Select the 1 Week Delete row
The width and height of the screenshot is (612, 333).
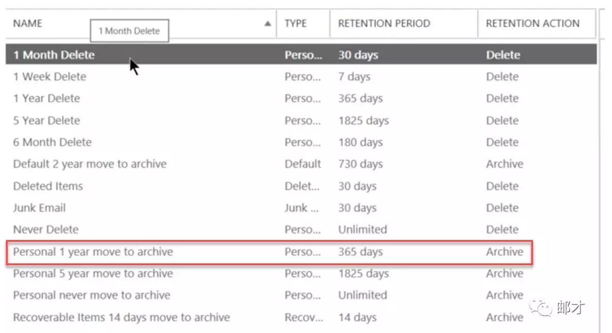pyautogui.click(x=50, y=77)
